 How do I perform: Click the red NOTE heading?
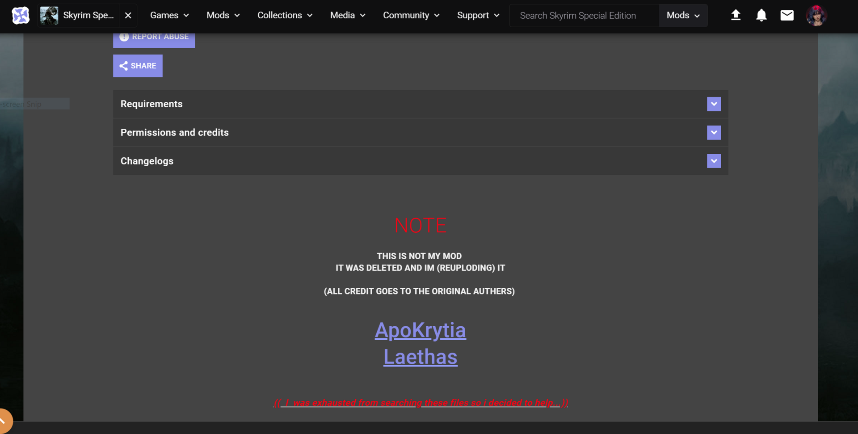coord(421,225)
